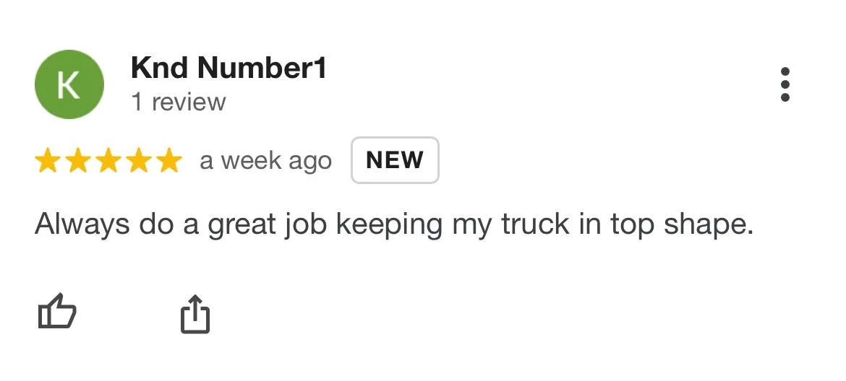
Task: Open the three-dot more options menu
Action: 785,85
